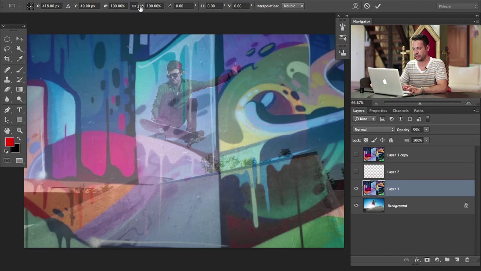Swap foreground and background colors
This screenshot has height=271, width=481.
(18, 139)
